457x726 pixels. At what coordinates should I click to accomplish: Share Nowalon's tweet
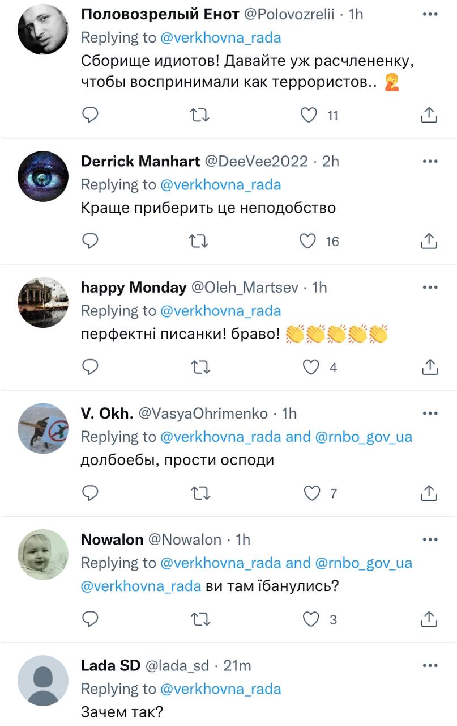430,619
